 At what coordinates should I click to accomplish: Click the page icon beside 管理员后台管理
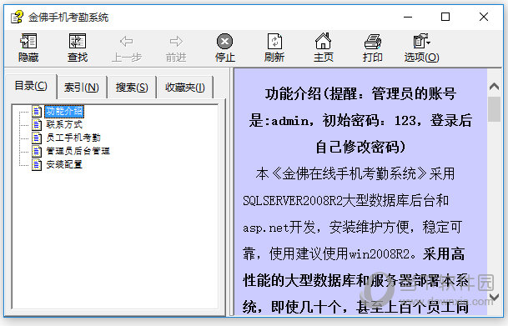pyautogui.click(x=37, y=151)
